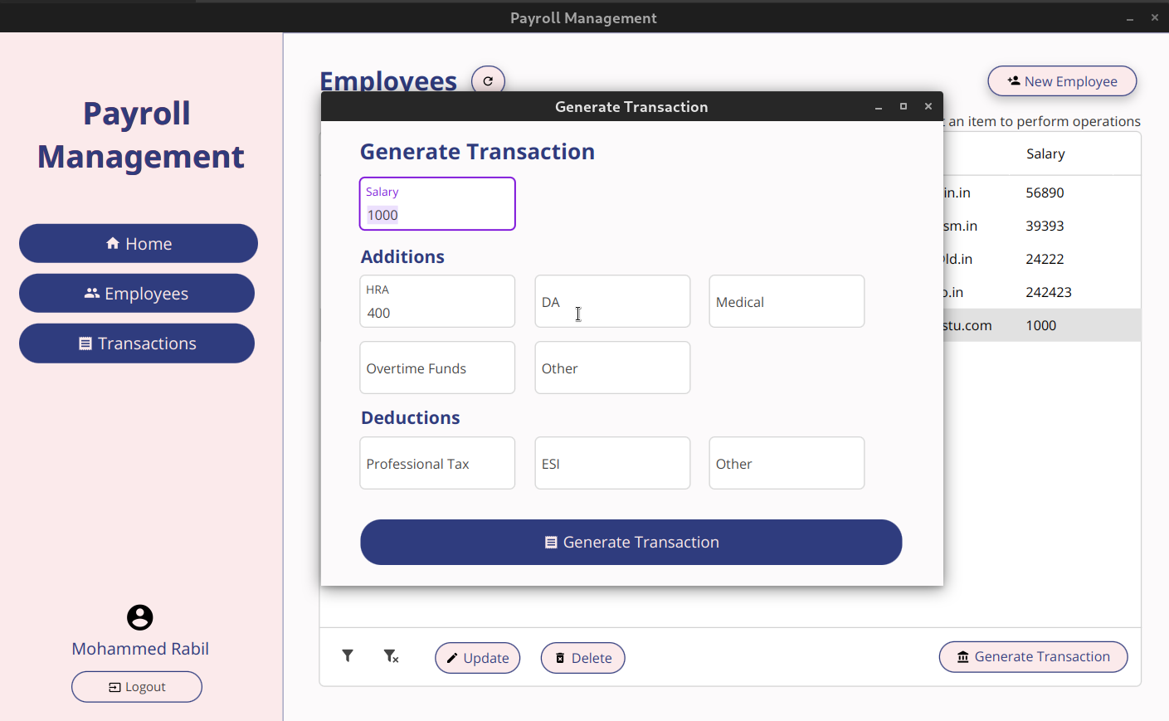The image size is (1169, 721).
Task: Click the clear-filter icon next to filter
Action: [x=390, y=655]
